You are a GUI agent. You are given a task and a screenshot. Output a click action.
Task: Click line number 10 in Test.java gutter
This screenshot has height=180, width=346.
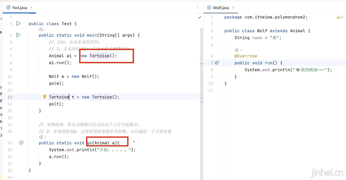[10, 76]
